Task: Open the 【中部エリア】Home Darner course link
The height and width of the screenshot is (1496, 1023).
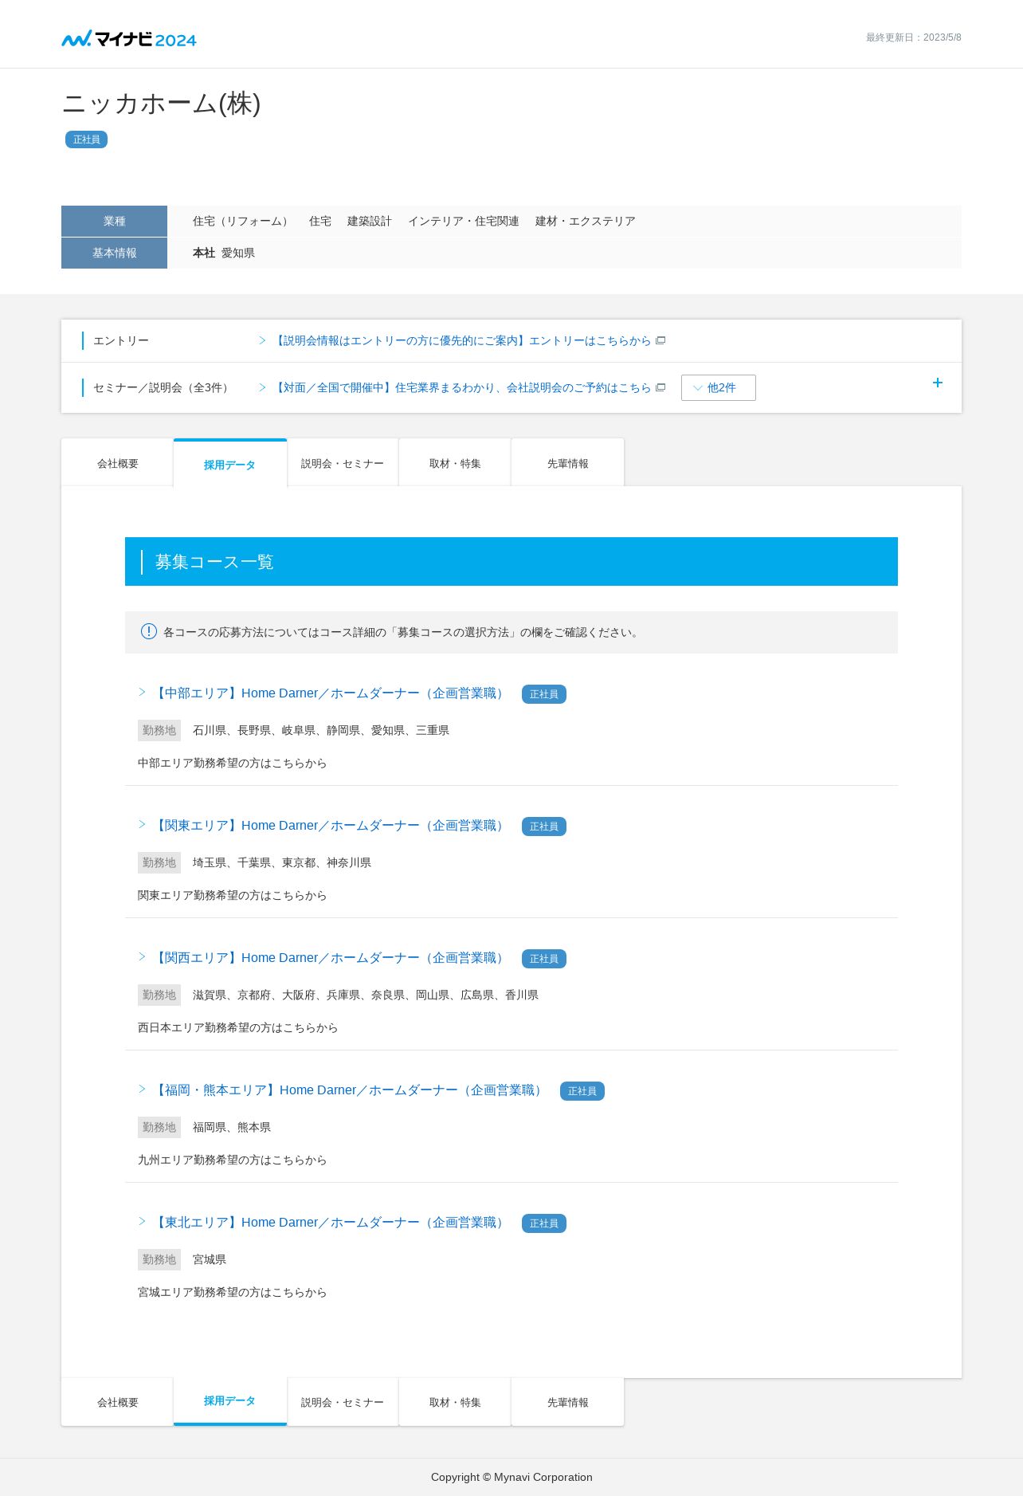Action: pos(330,693)
